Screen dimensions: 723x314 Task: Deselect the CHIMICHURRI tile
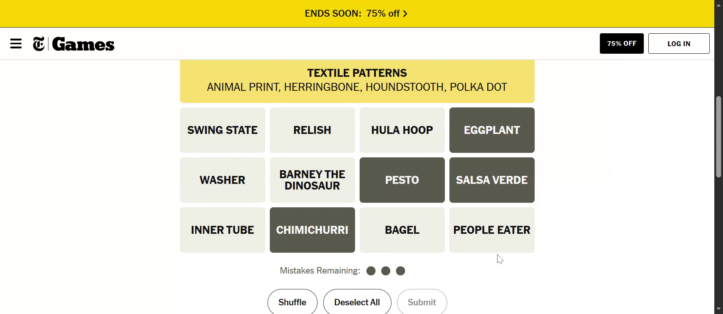click(x=312, y=230)
